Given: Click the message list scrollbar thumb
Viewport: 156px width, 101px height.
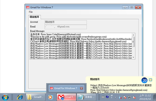Looking at the screenshot, I should pos(133,42).
